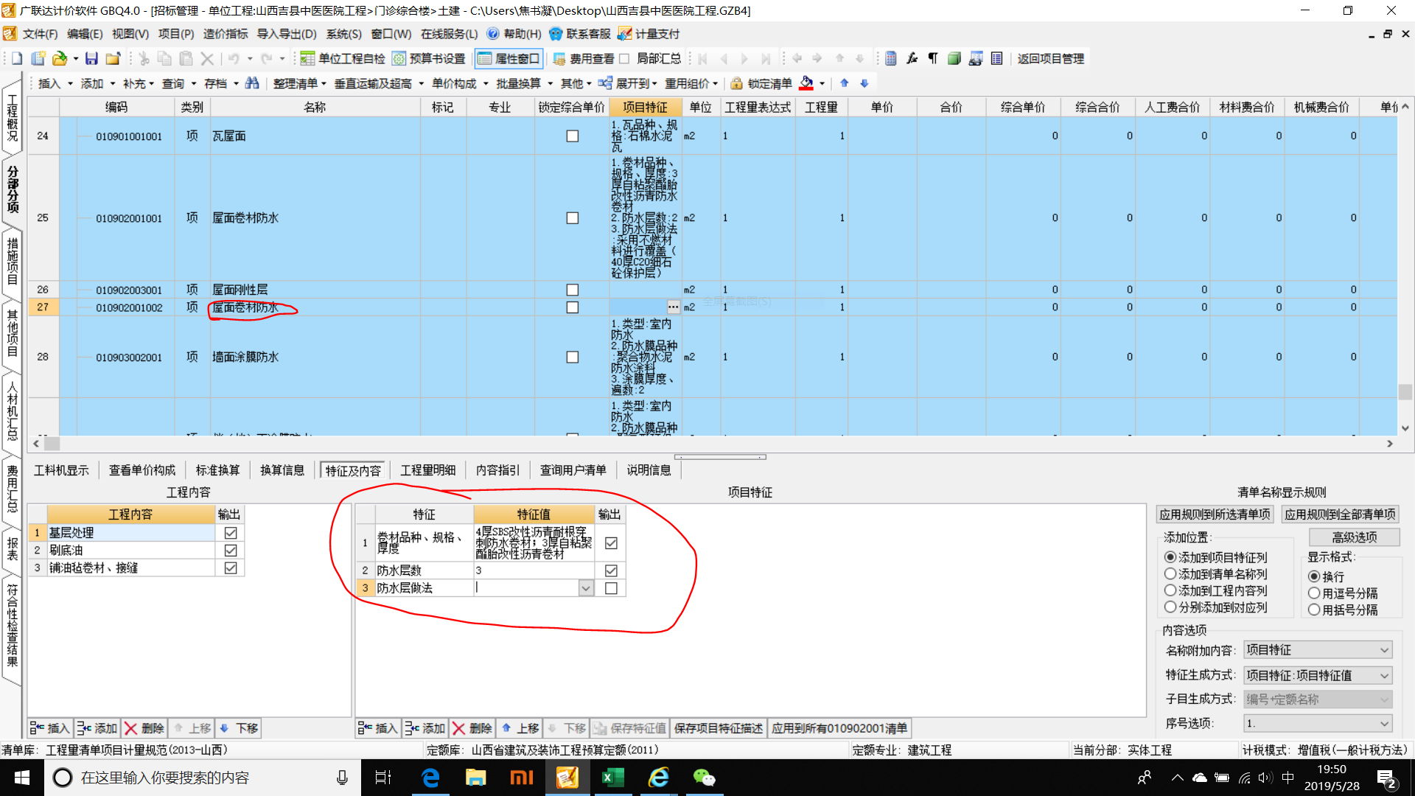Viewport: 1415px width, 796px height.
Task: Click the 锁定清单 lock icon
Action: [736, 83]
